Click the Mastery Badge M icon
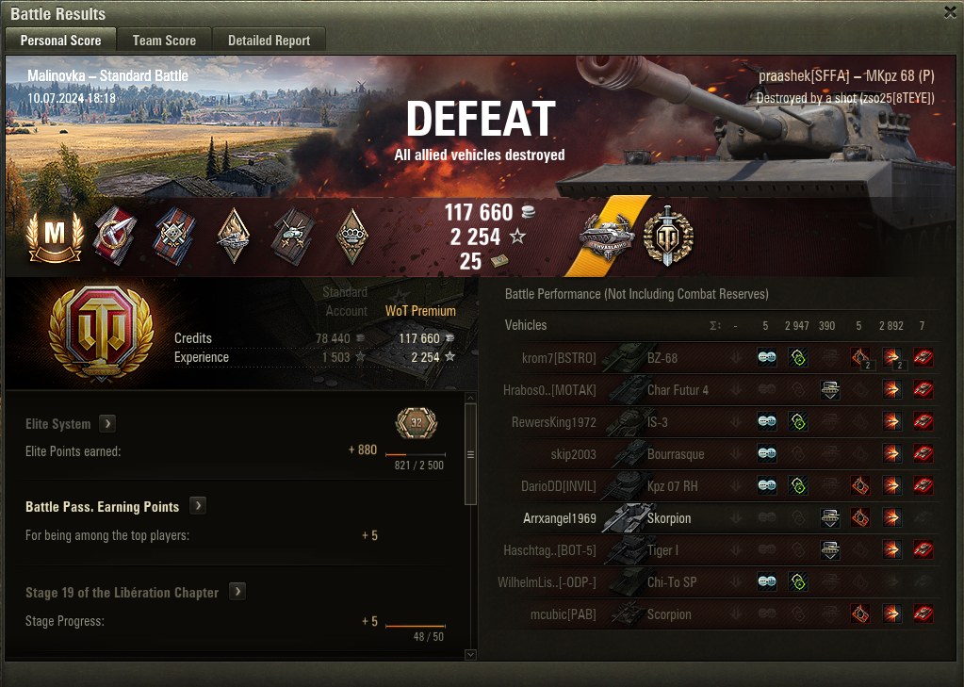The height and width of the screenshot is (687, 964). [x=55, y=237]
